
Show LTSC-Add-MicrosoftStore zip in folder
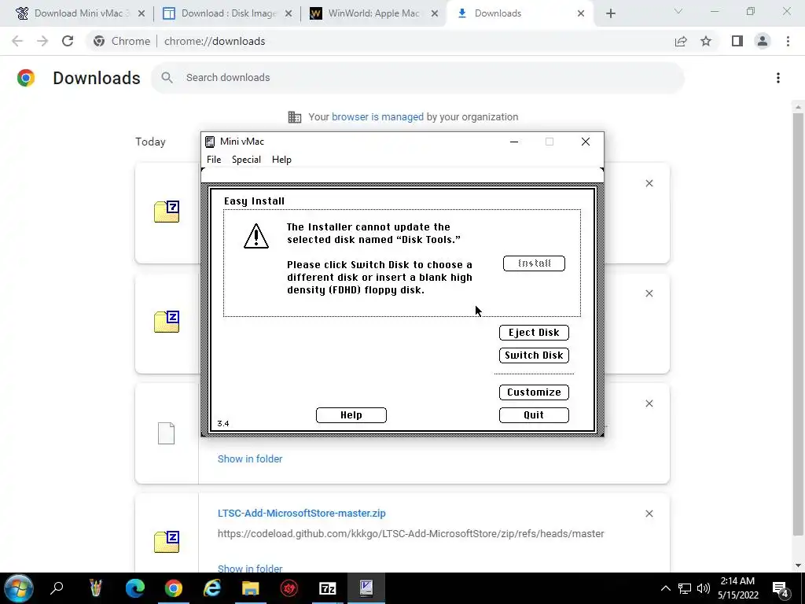tap(250, 569)
